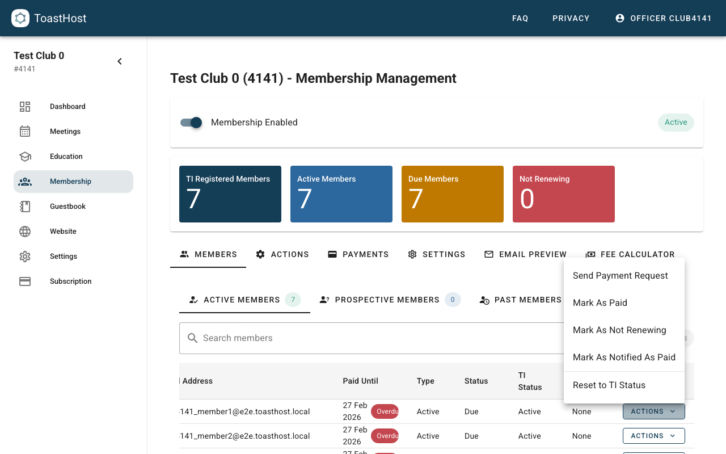Select the Prospective Members tab
This screenshot has width=726, height=454.
tap(387, 300)
